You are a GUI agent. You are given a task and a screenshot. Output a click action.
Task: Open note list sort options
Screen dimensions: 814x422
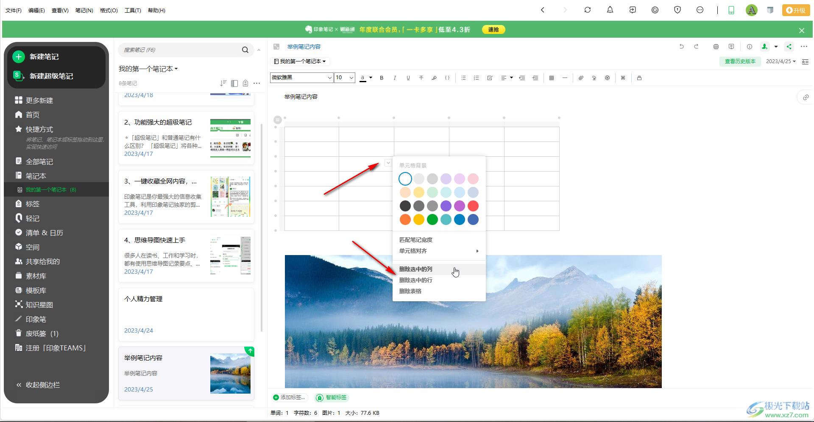223,83
